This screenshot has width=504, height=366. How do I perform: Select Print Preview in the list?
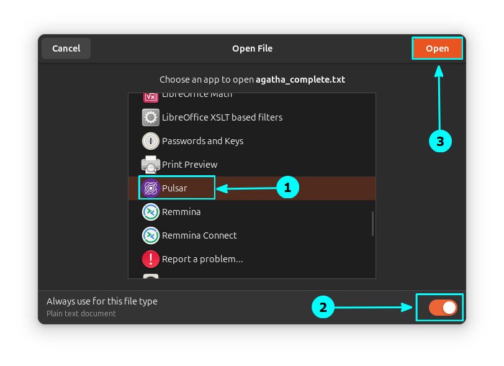tap(189, 165)
